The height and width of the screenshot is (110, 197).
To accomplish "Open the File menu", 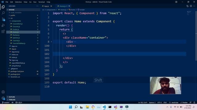I will (x=7, y=2).
